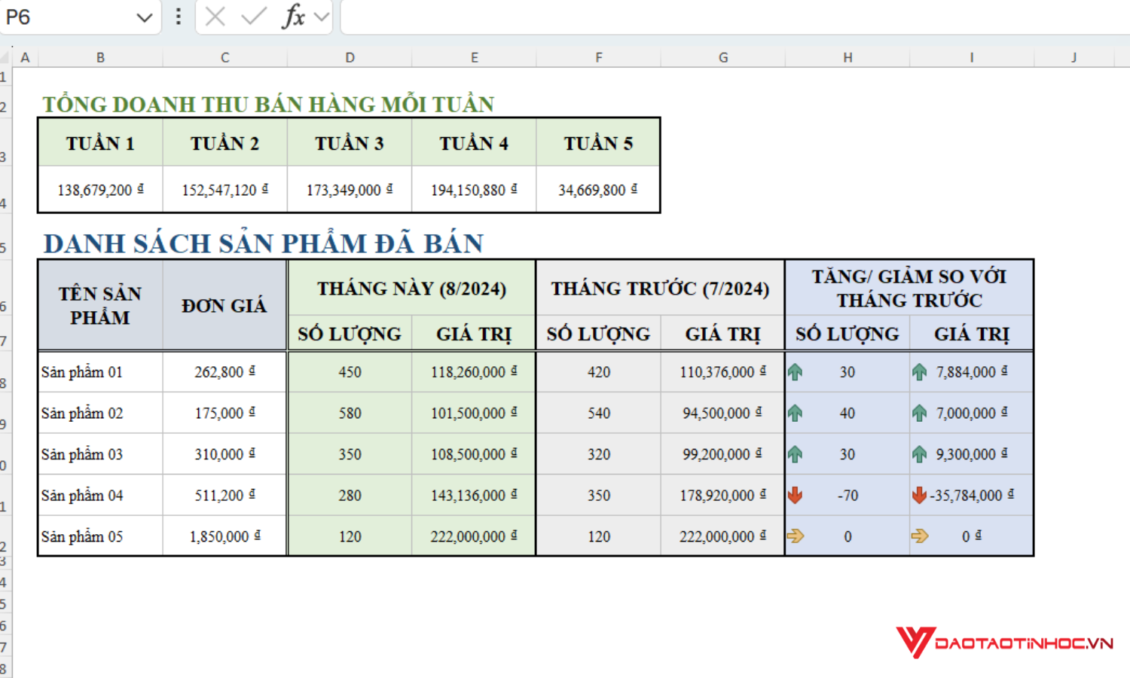The image size is (1130, 678).
Task: Click into the empty formula bar input
Action: (x=734, y=17)
